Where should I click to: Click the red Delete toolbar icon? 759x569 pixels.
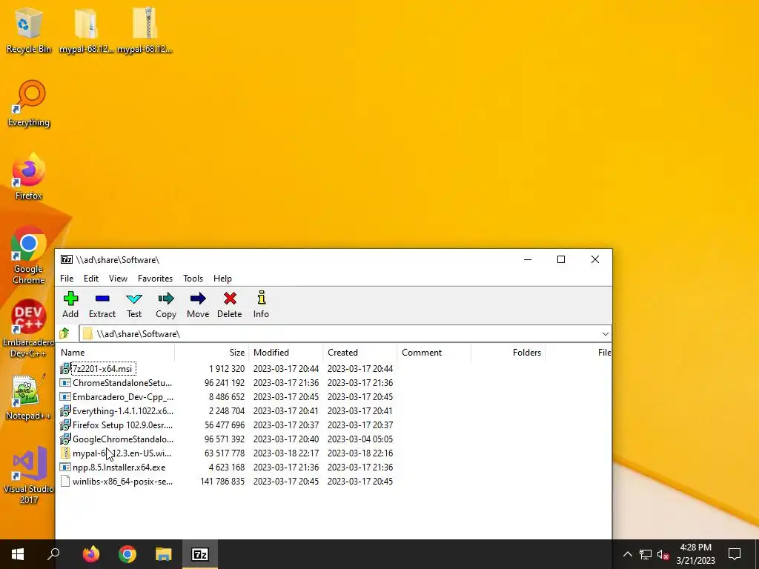click(230, 305)
